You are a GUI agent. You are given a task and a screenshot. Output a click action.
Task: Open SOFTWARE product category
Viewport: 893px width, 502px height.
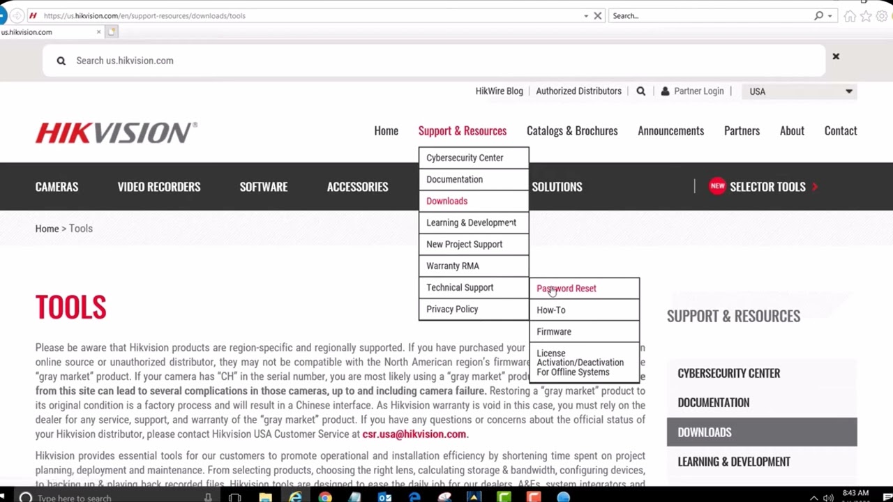[264, 187]
